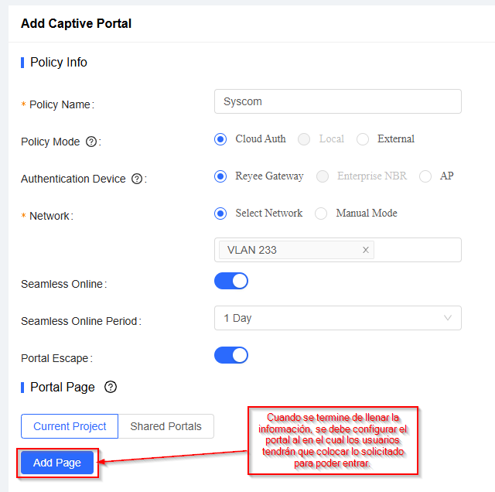Remove VLAN 233 tag with x icon
The image size is (495, 492).
pyautogui.click(x=366, y=250)
